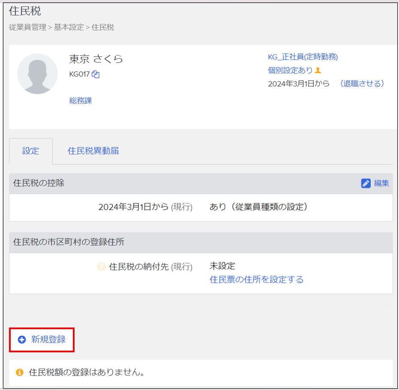Go to 基本設定 in the breadcrumb
The height and width of the screenshot is (390, 399).
tap(69, 27)
